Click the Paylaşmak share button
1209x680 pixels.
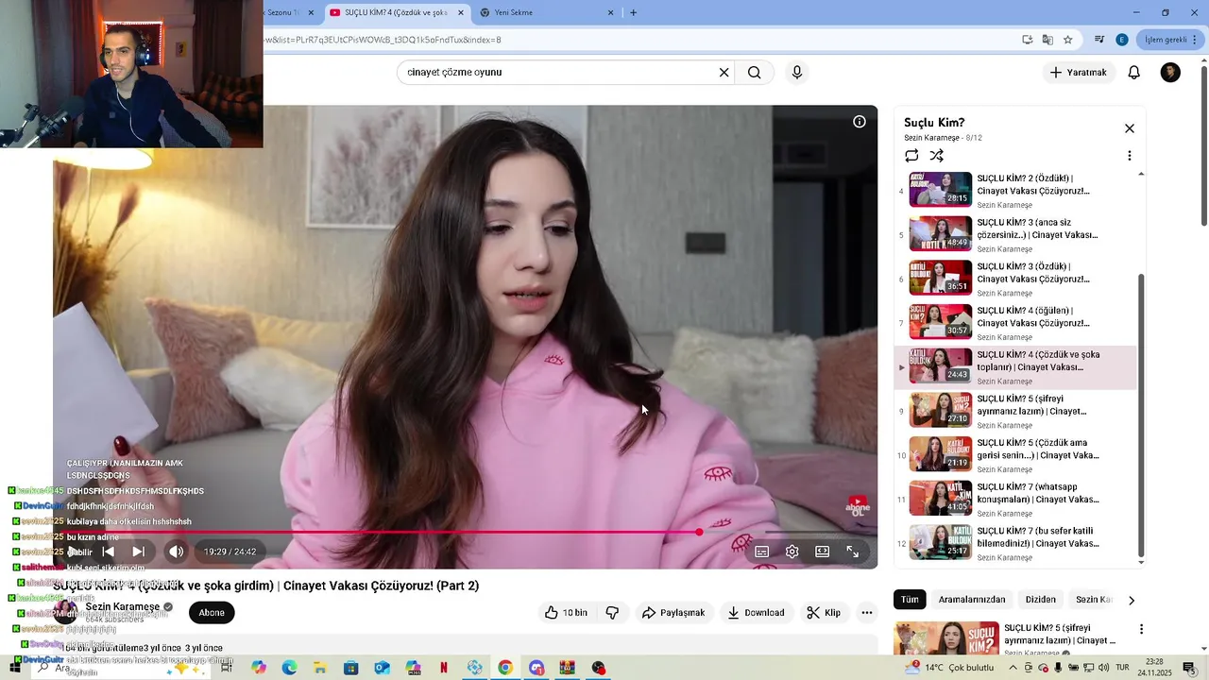click(673, 613)
